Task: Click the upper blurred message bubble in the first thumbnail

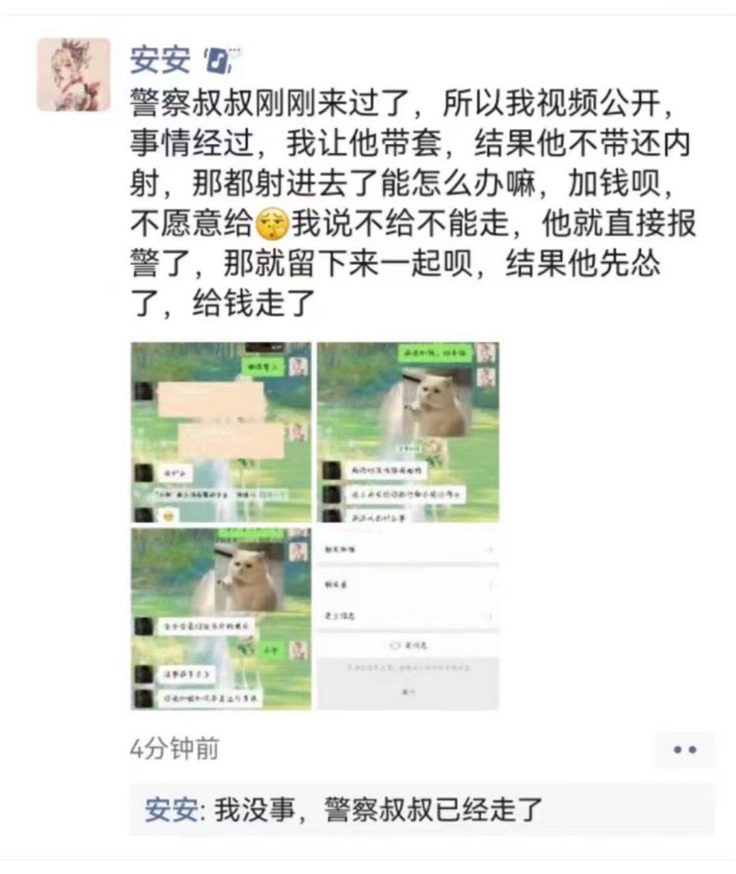Action: (211, 401)
